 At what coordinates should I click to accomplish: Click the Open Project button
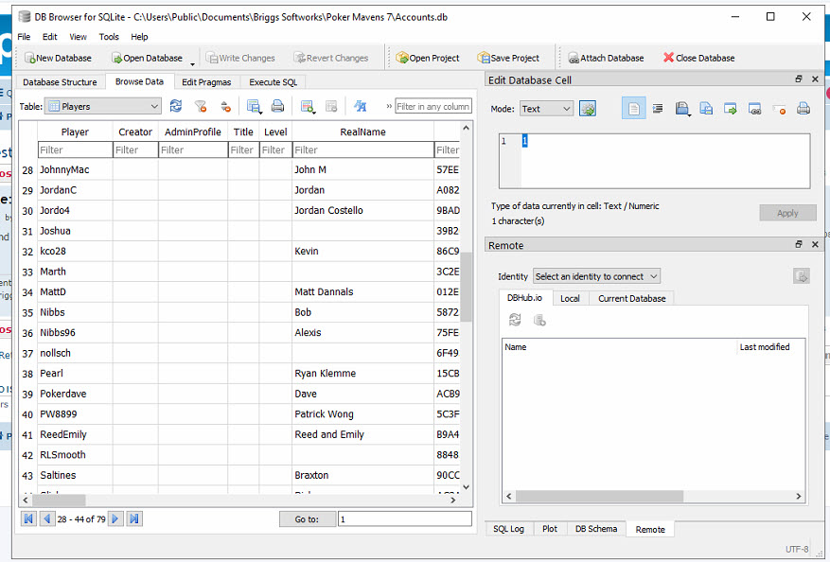coord(427,58)
